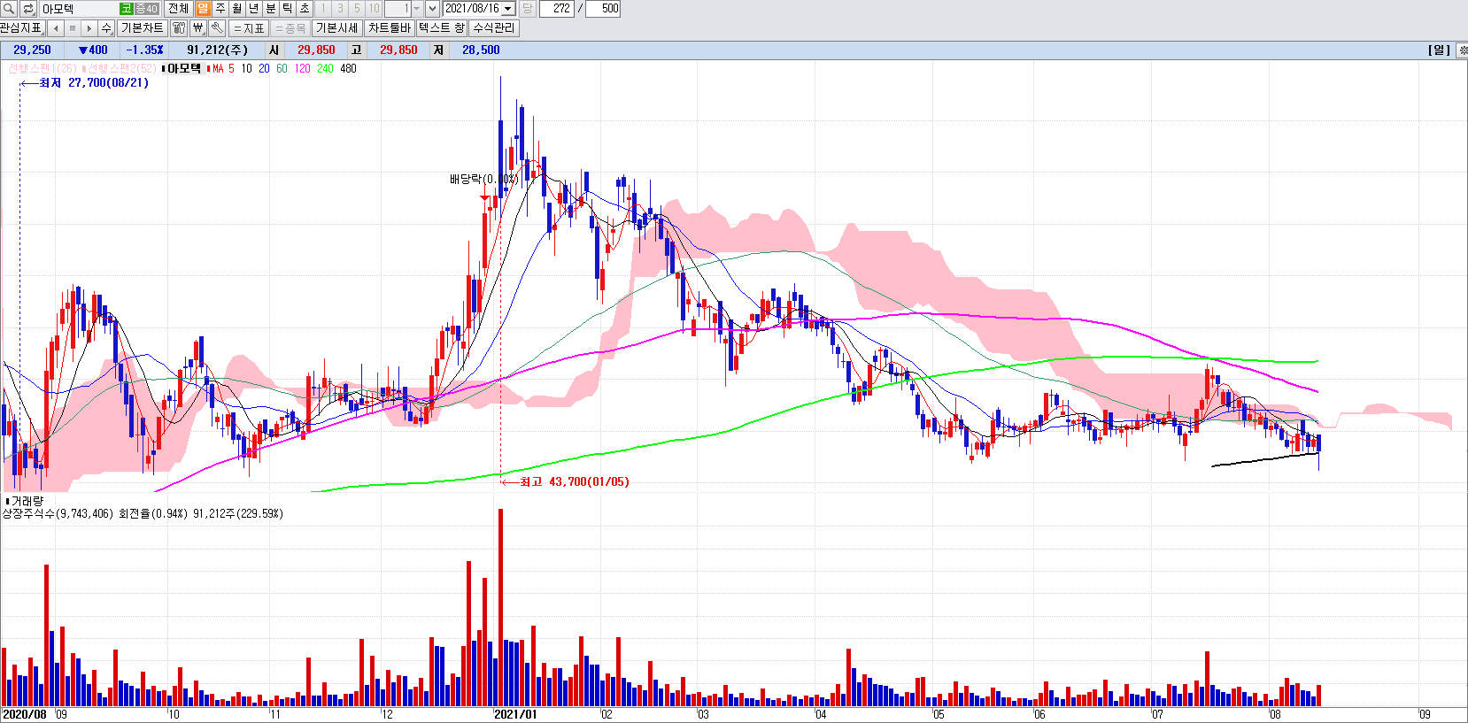Click the change value ▼400
Screen dimensions: 1468x723
pos(93,50)
